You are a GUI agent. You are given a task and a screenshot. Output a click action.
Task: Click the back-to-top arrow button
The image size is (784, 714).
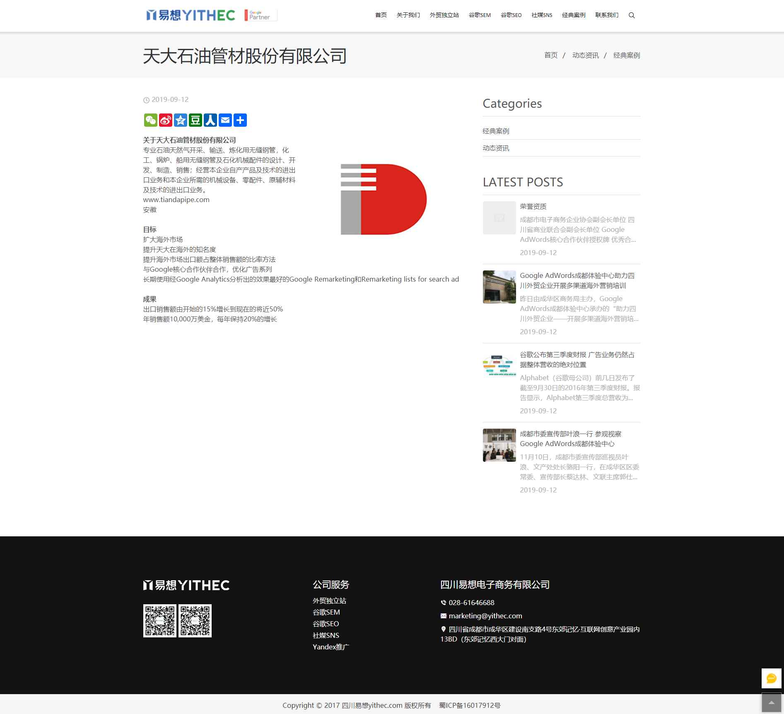click(771, 703)
